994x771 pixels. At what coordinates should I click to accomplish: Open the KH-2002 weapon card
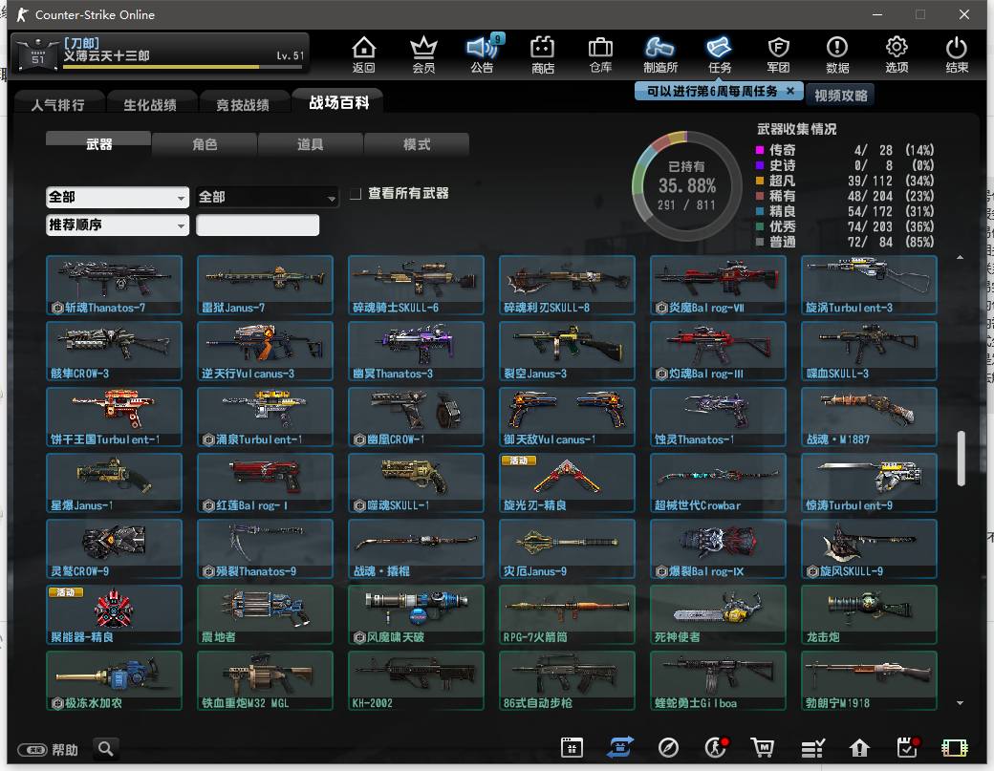(x=416, y=680)
